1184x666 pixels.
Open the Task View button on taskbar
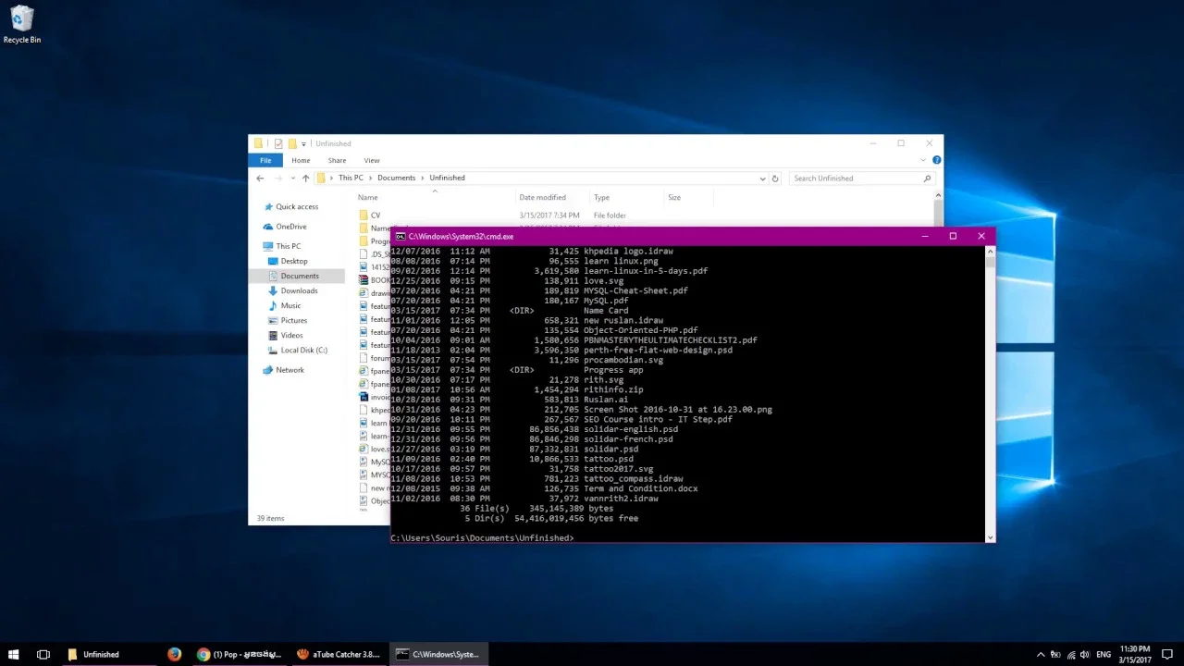pos(43,654)
